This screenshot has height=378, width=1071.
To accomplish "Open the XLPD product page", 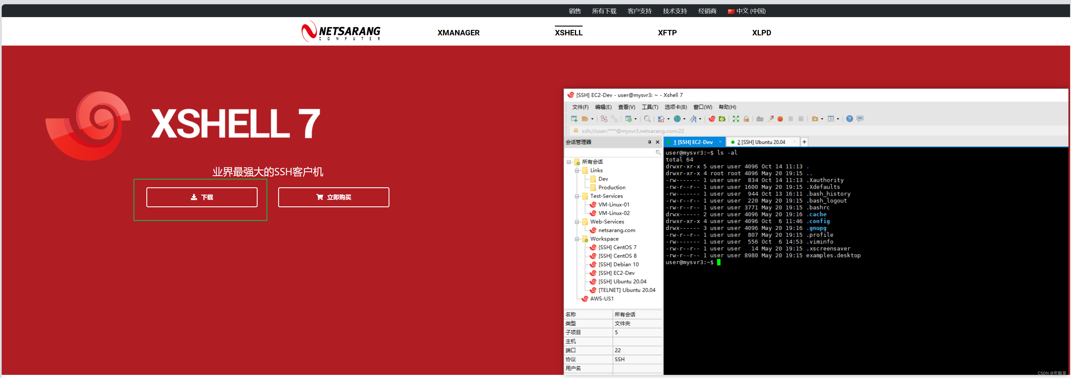I will [x=761, y=33].
